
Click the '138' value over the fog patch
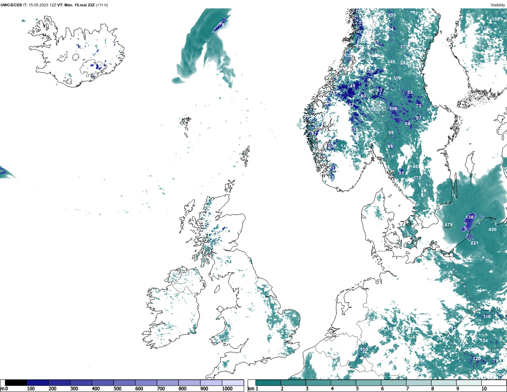pyautogui.click(x=470, y=217)
